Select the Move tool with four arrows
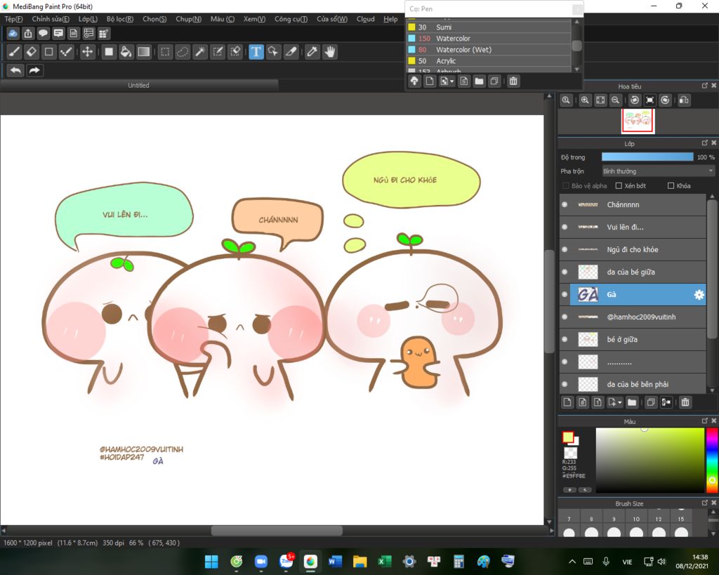The image size is (719, 575). coord(87,52)
